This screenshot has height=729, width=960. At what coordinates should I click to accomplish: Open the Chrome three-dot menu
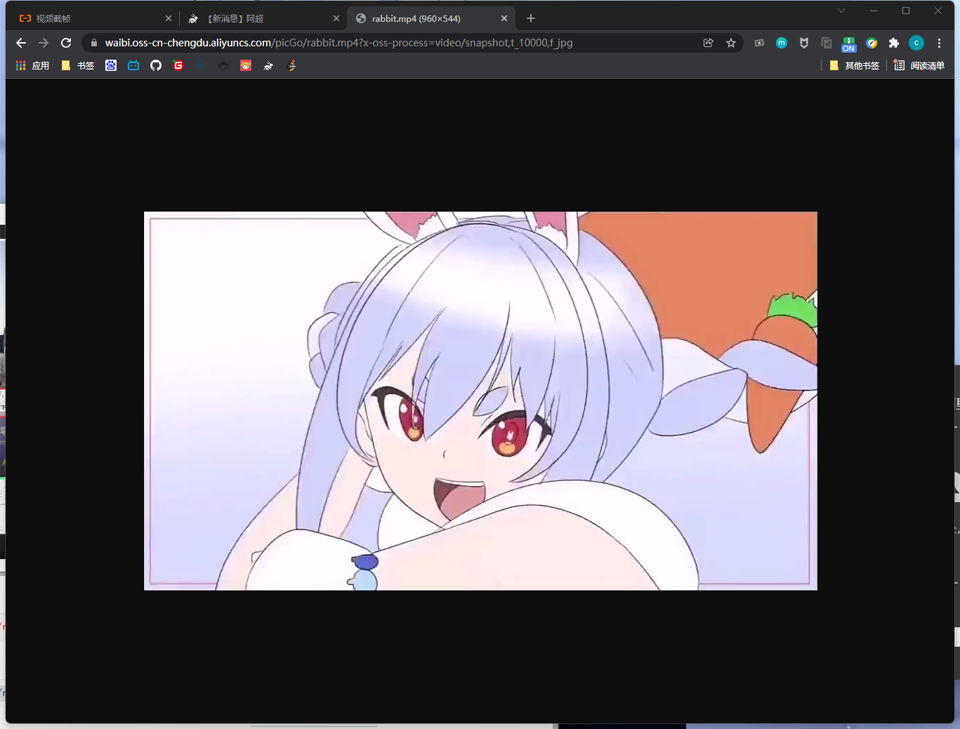coord(939,43)
